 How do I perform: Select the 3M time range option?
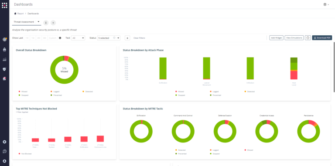[x=39, y=38]
